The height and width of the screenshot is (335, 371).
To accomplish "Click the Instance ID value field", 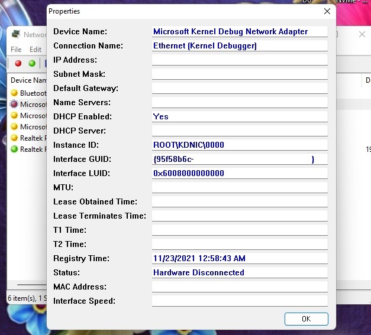I will [240, 145].
